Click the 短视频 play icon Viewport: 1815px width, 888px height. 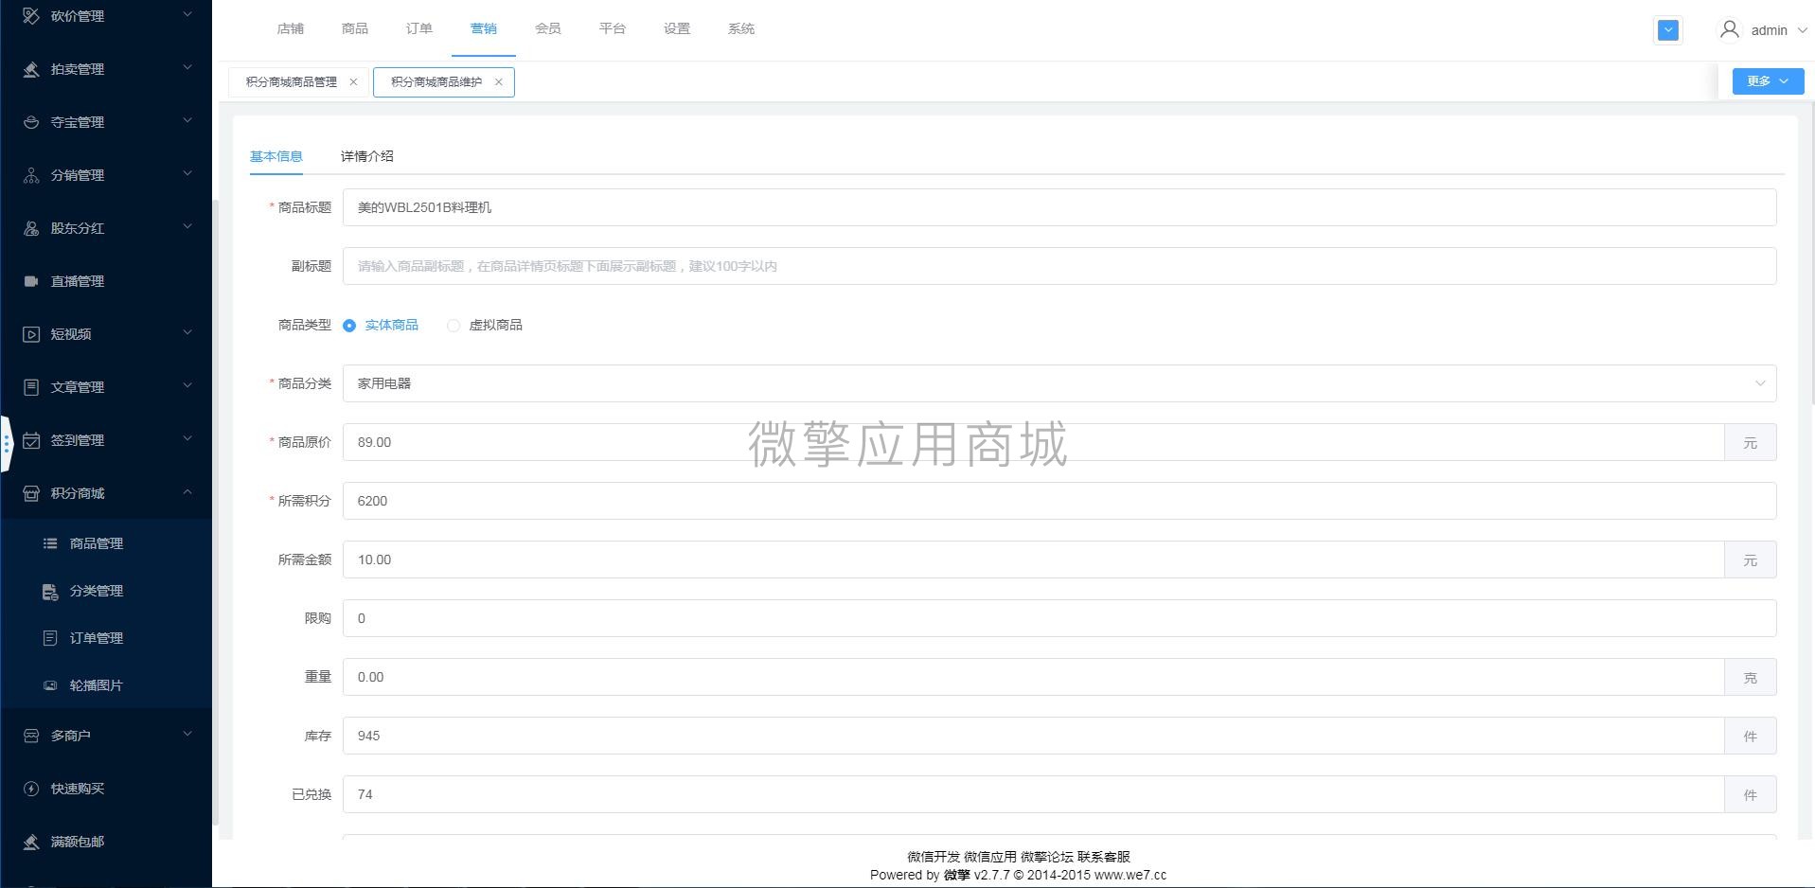click(x=31, y=334)
